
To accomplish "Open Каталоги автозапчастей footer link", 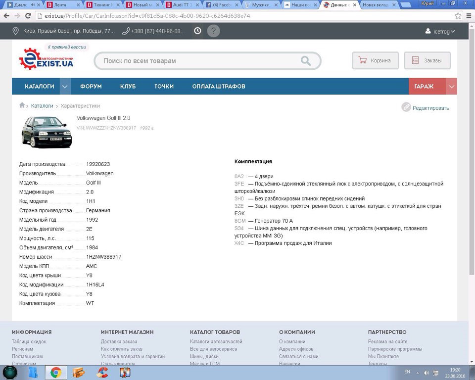I will [216, 341].
